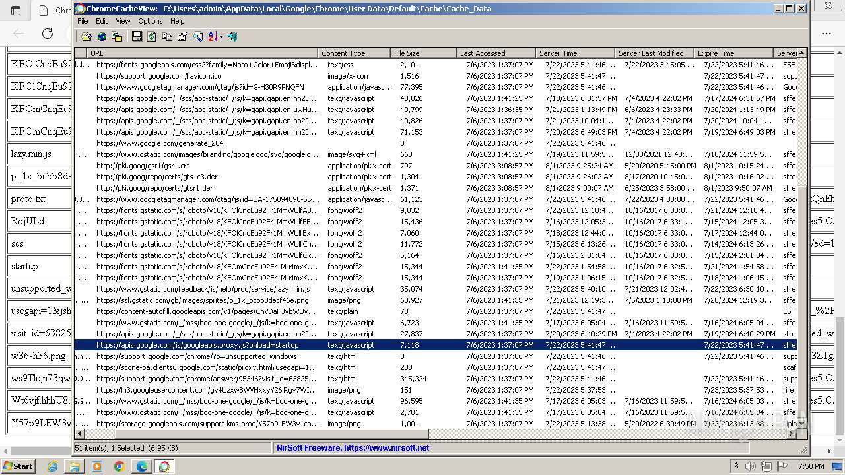Select the www.google.com/generate_204 row
This screenshot has height=475, width=845.
tap(436, 143)
